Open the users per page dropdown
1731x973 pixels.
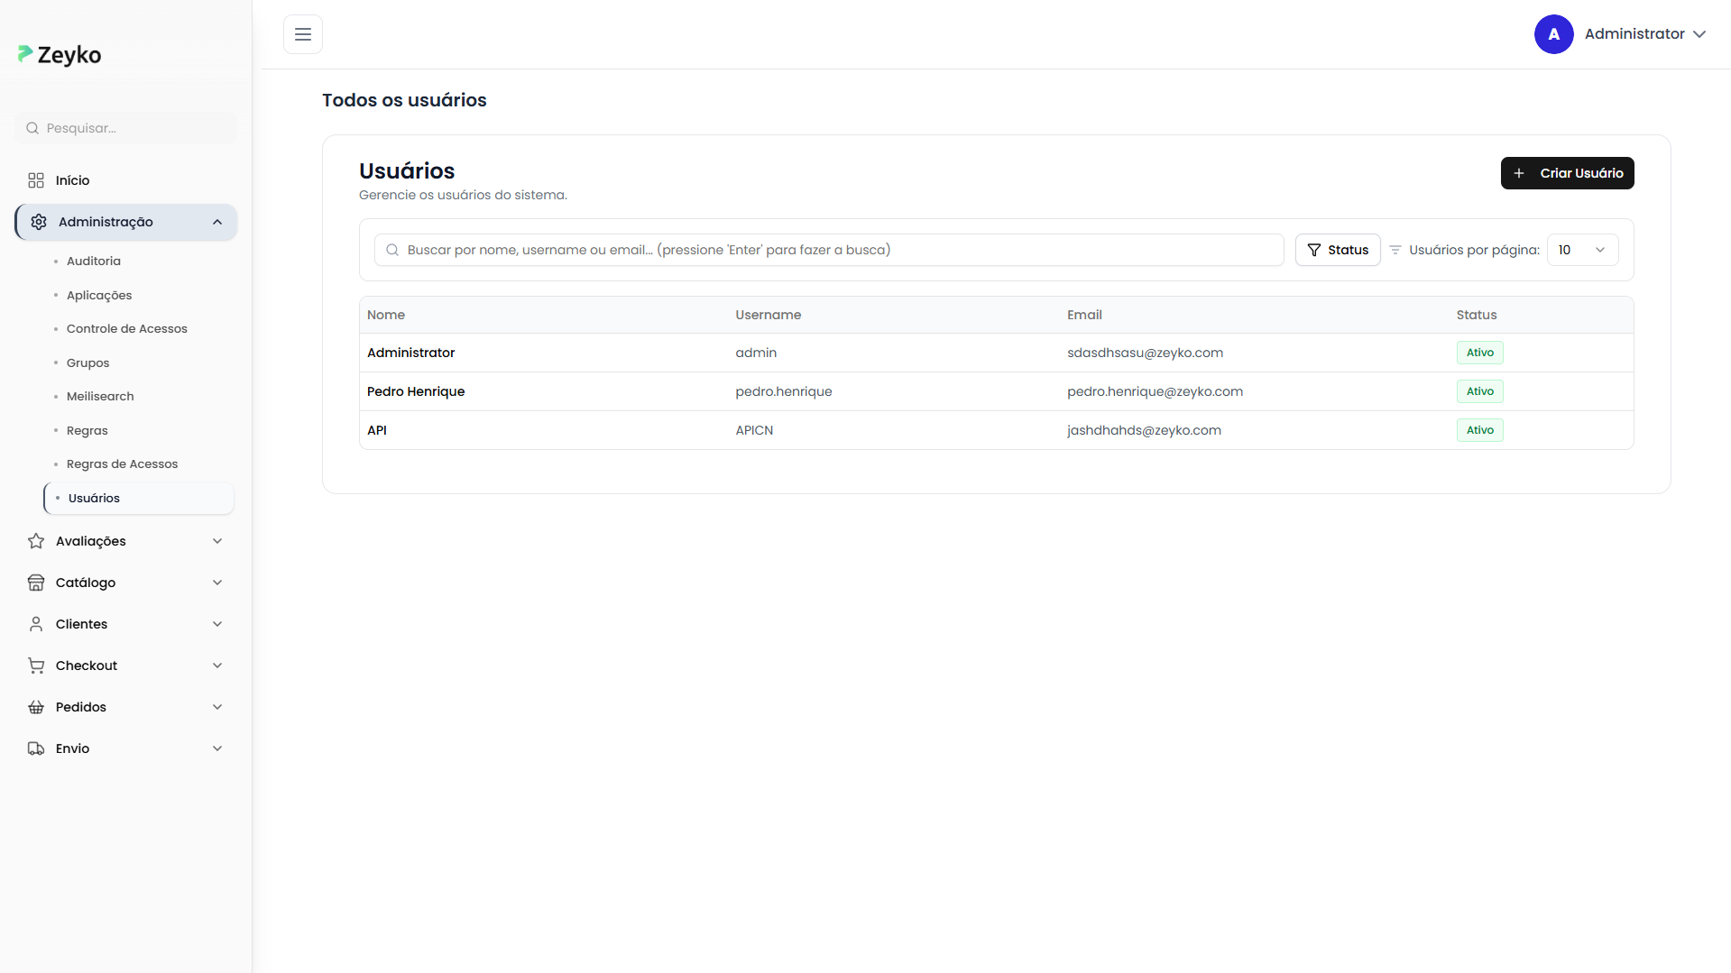(1582, 250)
